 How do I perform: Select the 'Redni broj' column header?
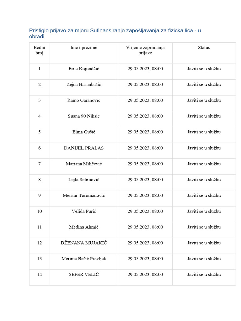tap(39, 50)
